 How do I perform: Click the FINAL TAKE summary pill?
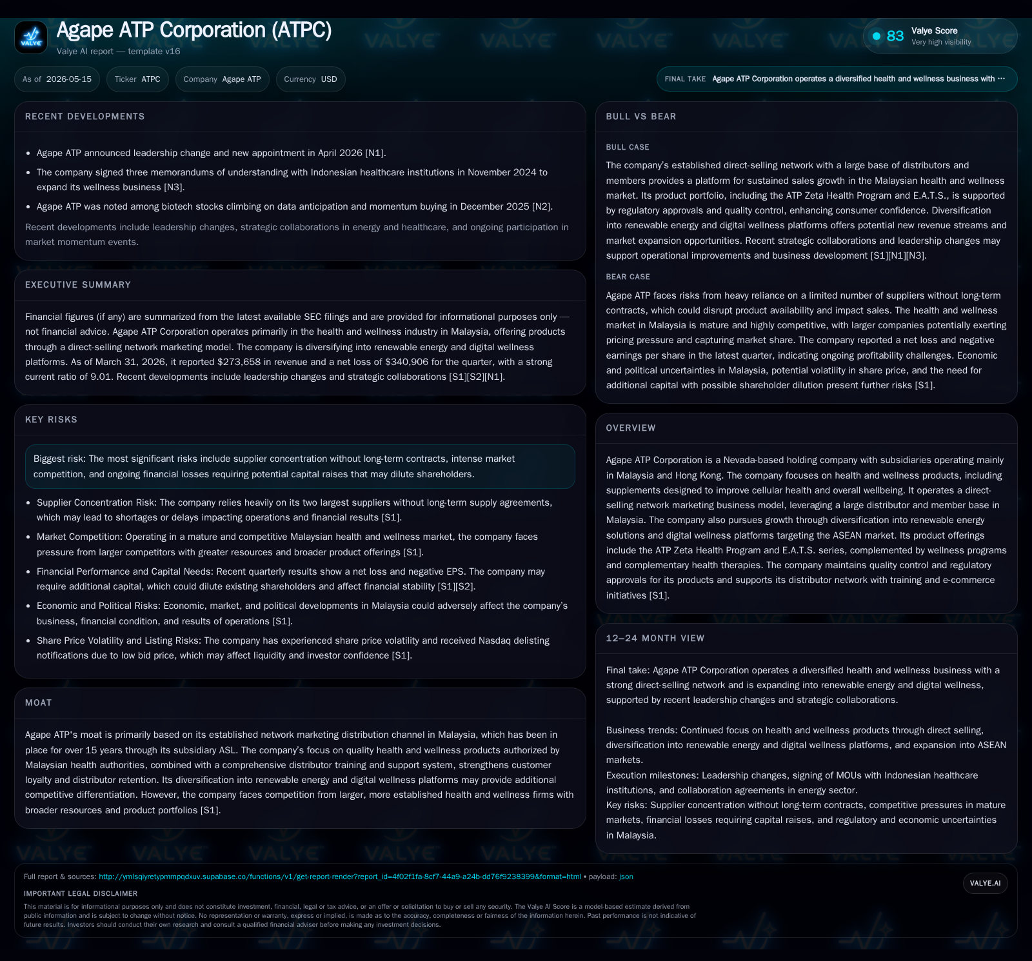coord(837,79)
